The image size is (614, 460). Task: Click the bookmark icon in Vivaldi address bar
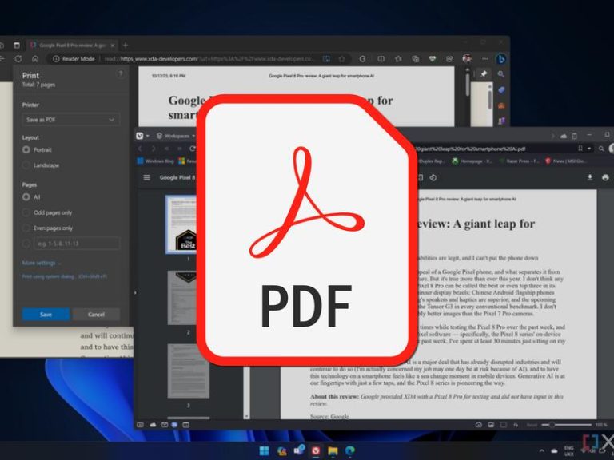click(580, 149)
